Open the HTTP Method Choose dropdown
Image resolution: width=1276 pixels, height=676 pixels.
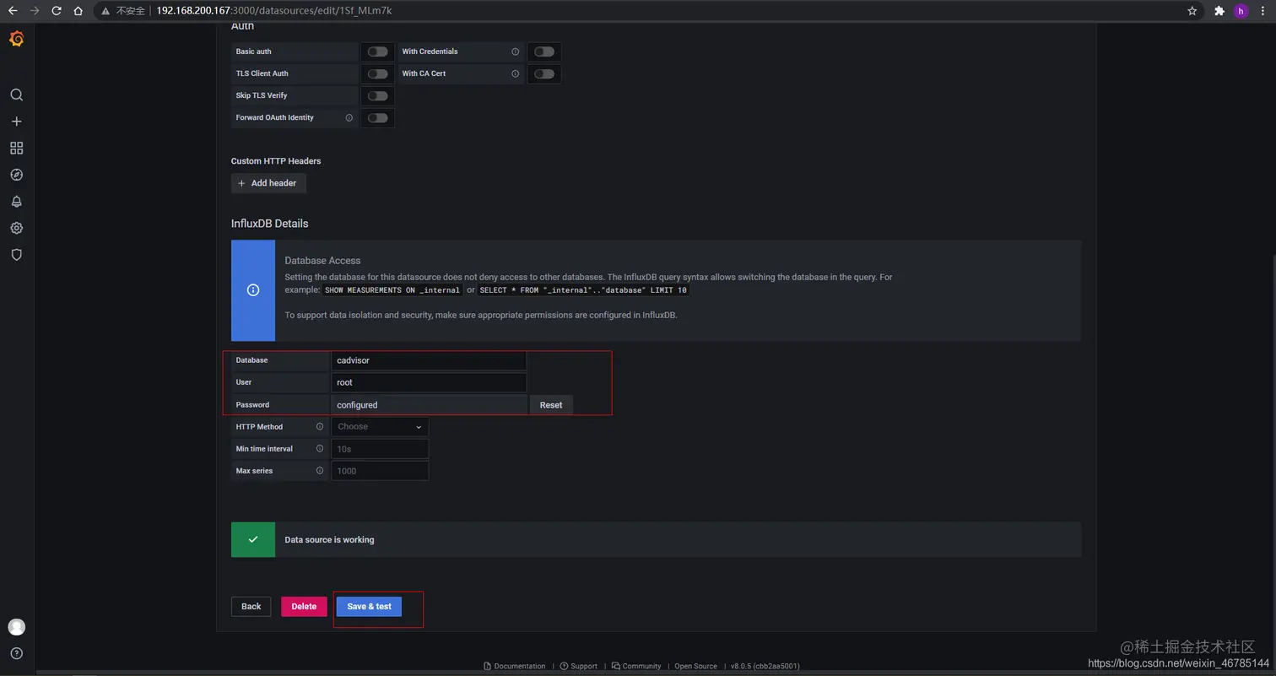tap(380, 427)
